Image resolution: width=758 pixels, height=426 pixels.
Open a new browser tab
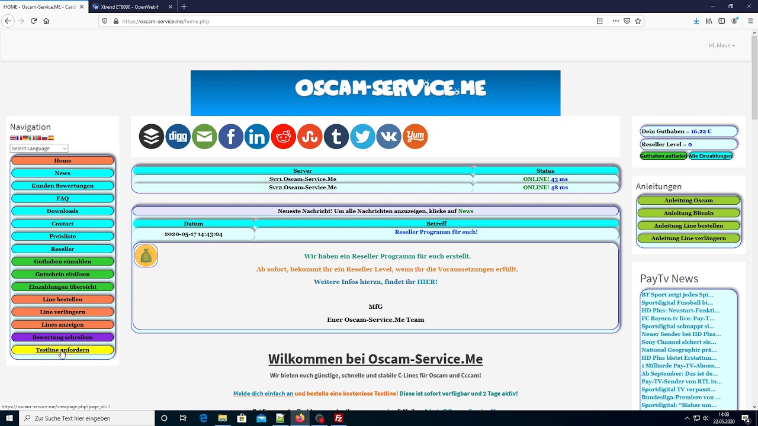[x=184, y=7]
